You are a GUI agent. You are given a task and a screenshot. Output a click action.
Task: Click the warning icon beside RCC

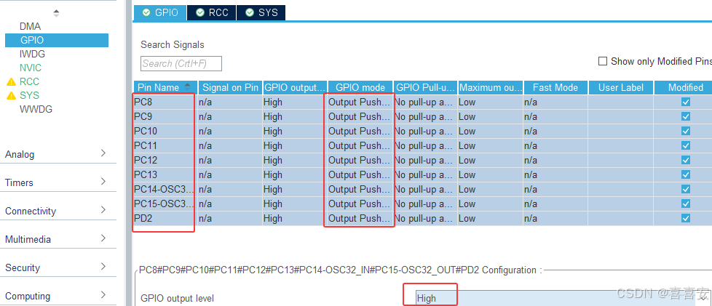(x=11, y=82)
